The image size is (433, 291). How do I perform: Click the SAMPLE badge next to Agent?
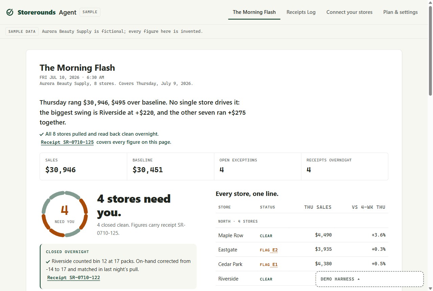90,12
